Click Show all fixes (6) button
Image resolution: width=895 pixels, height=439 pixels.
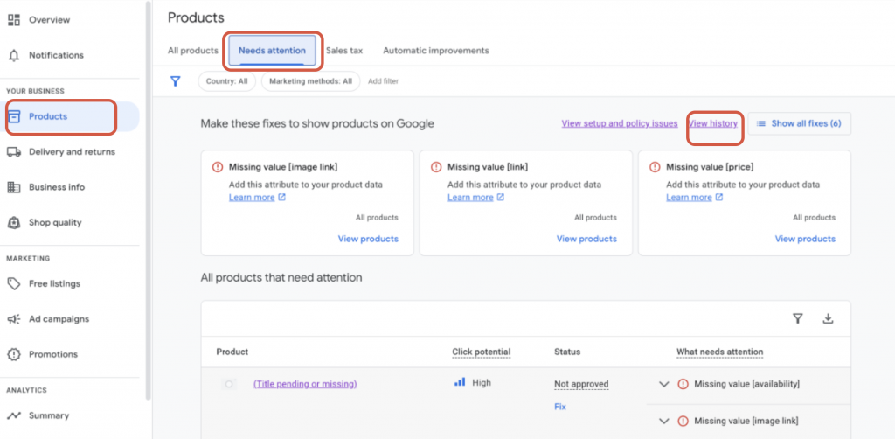click(x=799, y=123)
